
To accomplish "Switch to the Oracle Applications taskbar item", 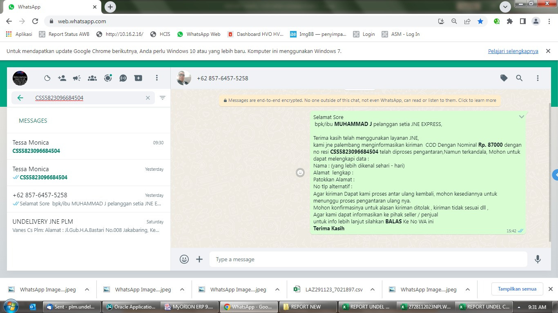I will coord(131,307).
